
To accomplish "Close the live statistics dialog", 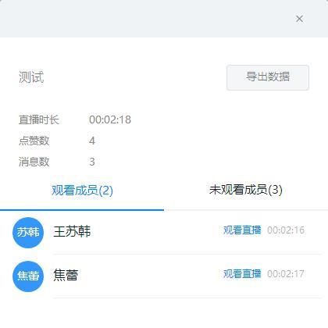I will pyautogui.click(x=299, y=19).
